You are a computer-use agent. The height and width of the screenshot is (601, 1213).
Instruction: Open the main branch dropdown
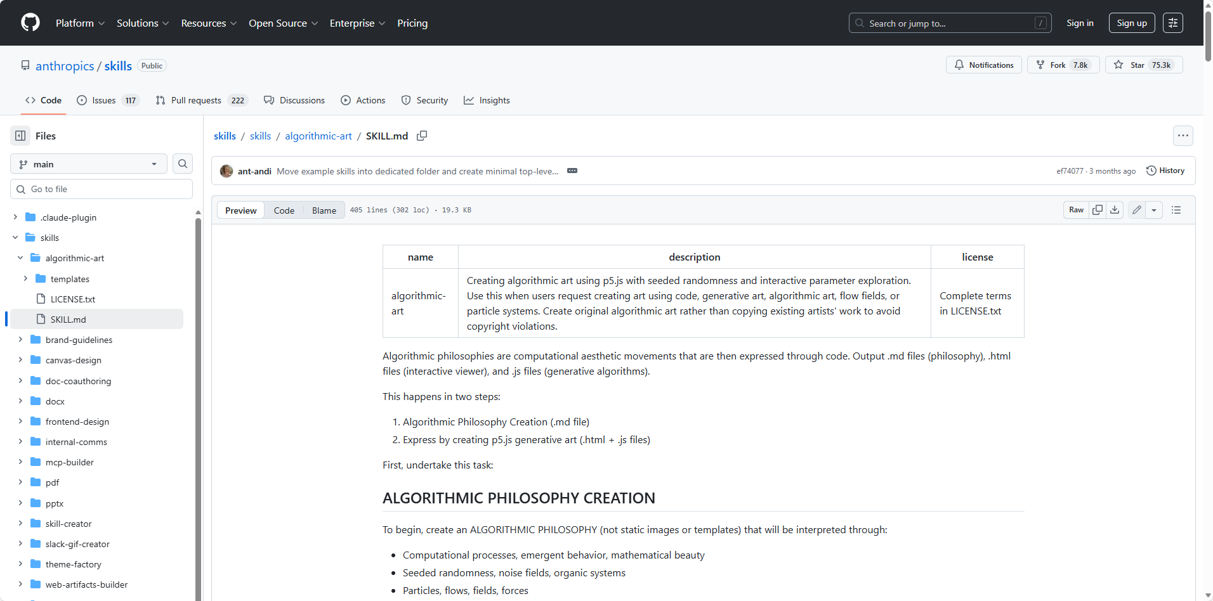click(89, 164)
